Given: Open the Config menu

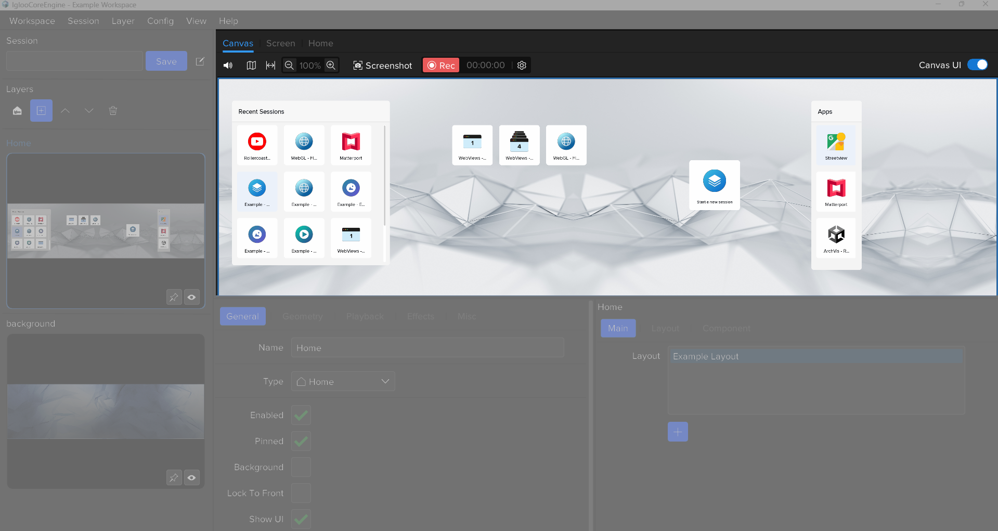Looking at the screenshot, I should (160, 21).
